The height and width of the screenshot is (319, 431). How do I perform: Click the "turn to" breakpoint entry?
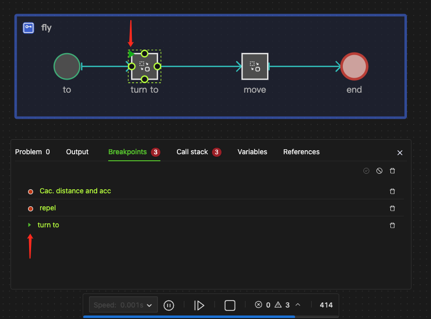48,225
